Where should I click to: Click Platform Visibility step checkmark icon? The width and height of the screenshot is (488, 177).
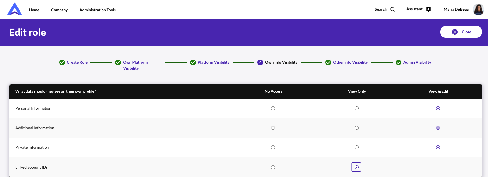click(193, 62)
